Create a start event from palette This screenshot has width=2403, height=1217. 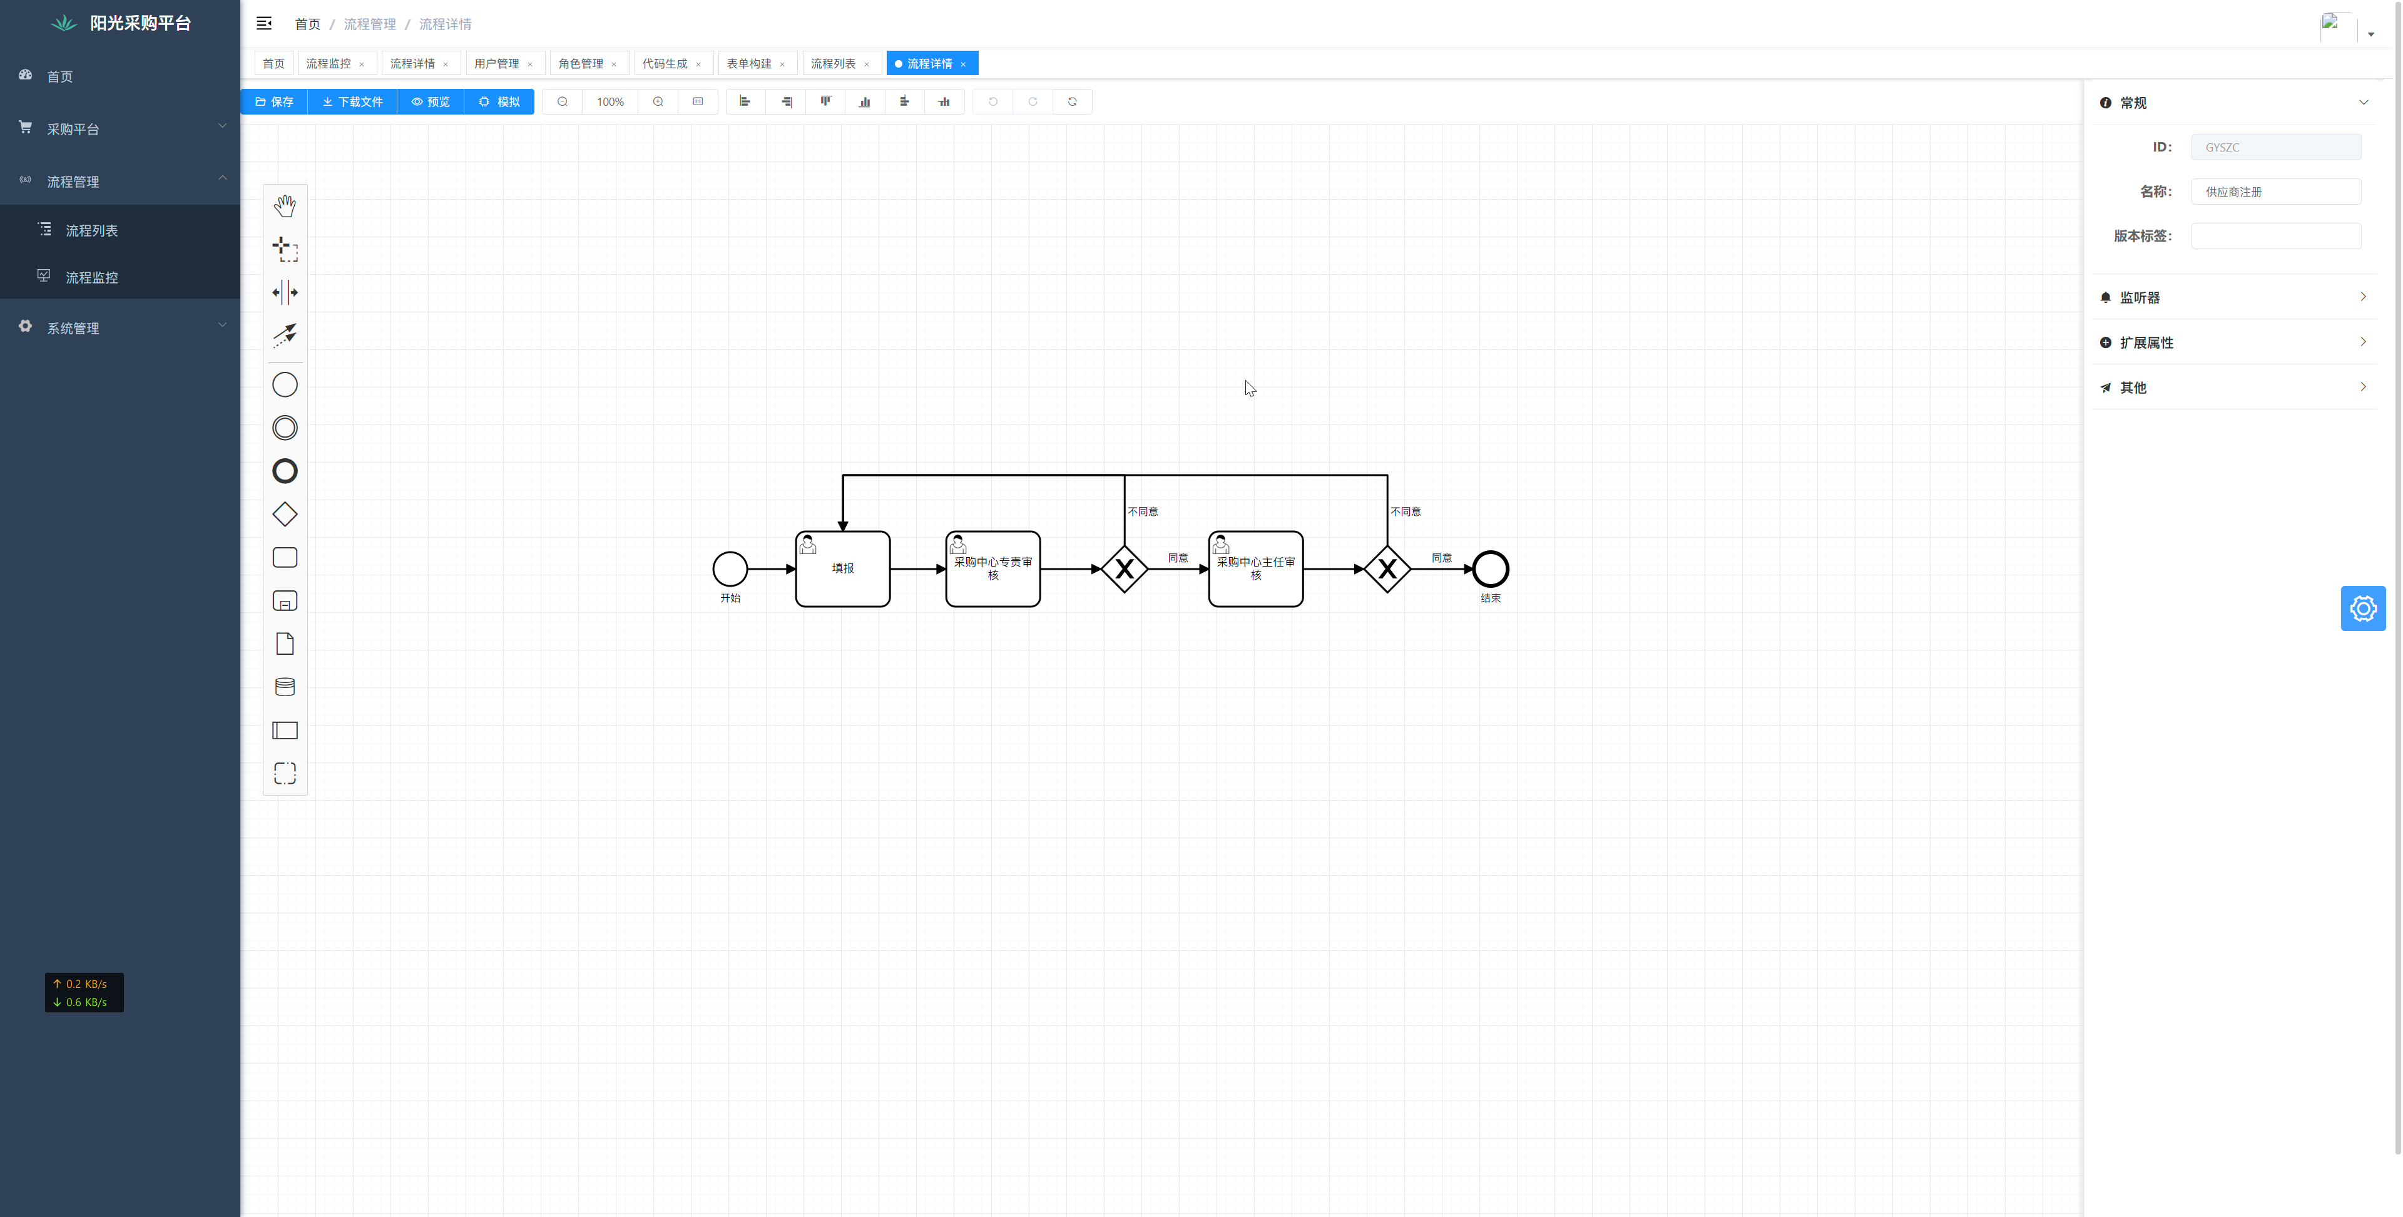(x=285, y=384)
